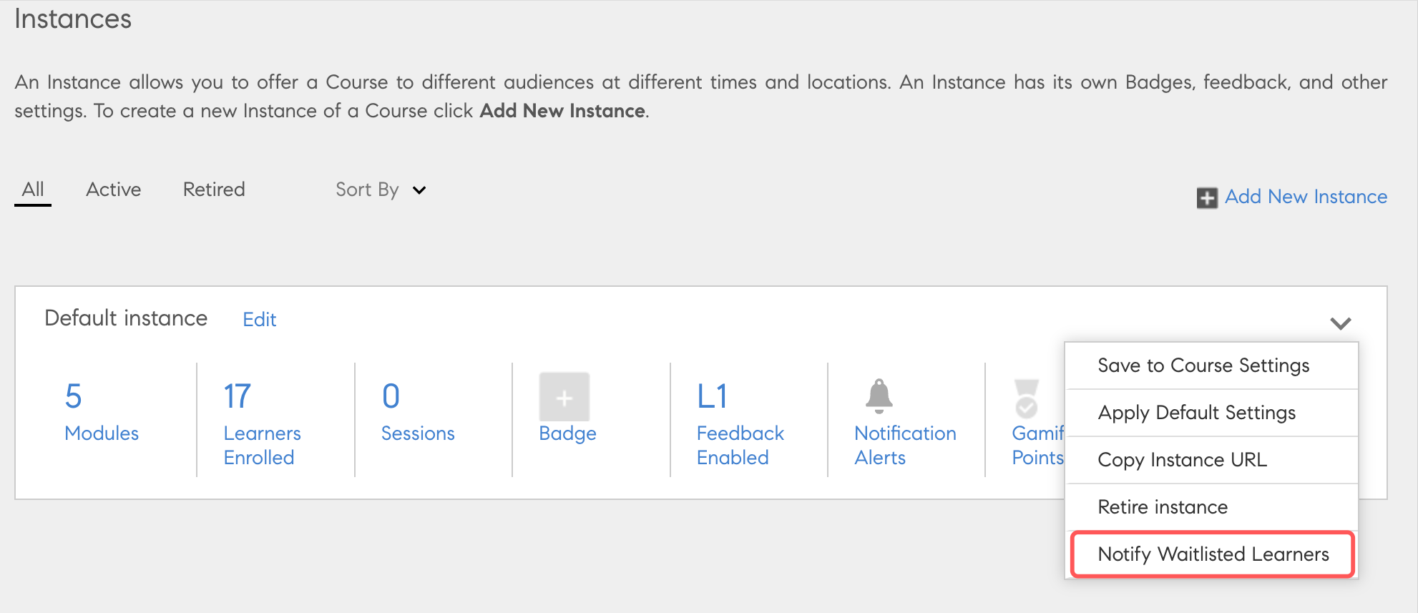1418x613 pixels.
Task: Click the Gamification Points medal icon
Action: click(x=1027, y=398)
